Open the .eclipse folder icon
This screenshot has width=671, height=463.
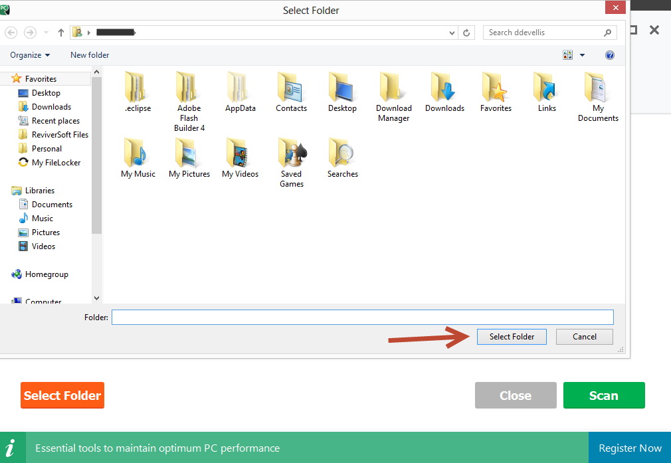pos(136,87)
